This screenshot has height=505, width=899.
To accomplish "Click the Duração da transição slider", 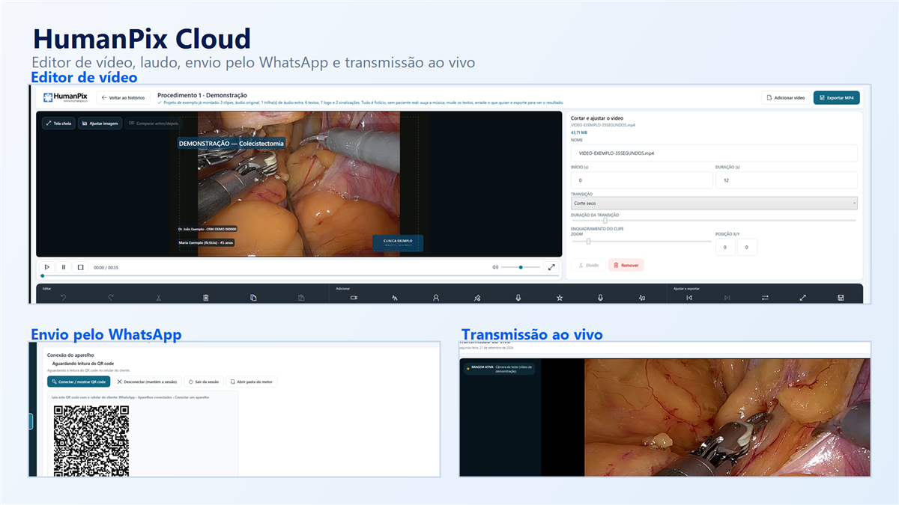I will [714, 221].
